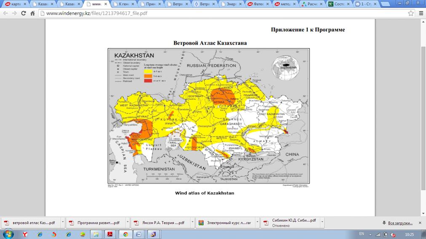Open Microsoft Word from the taskbar
Screen dimensions: 426x239
[x=138, y=234]
